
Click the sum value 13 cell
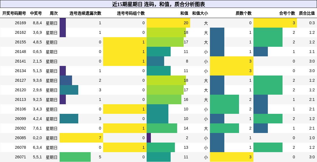click(168, 147)
